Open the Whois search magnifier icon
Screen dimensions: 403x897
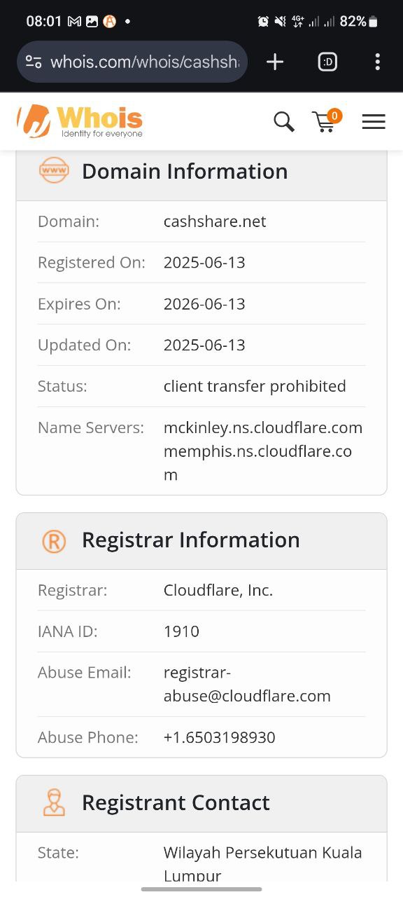click(x=284, y=122)
